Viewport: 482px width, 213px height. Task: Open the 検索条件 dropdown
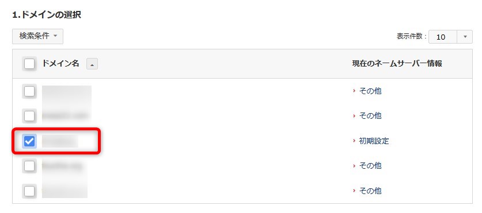(38, 36)
